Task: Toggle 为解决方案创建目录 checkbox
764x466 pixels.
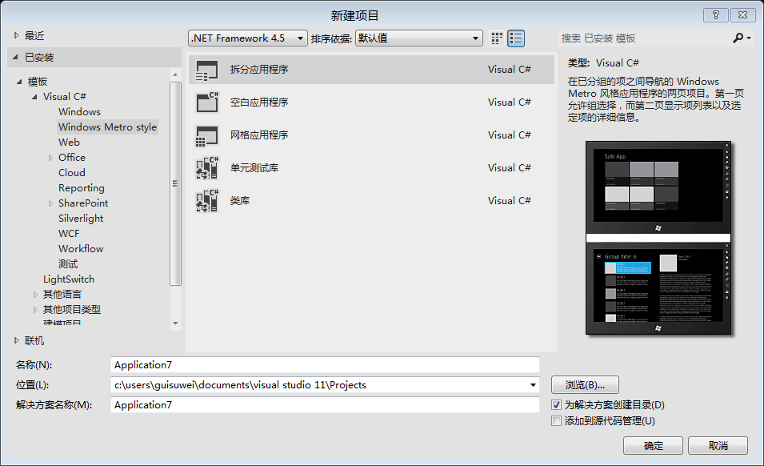Action: click(x=557, y=405)
